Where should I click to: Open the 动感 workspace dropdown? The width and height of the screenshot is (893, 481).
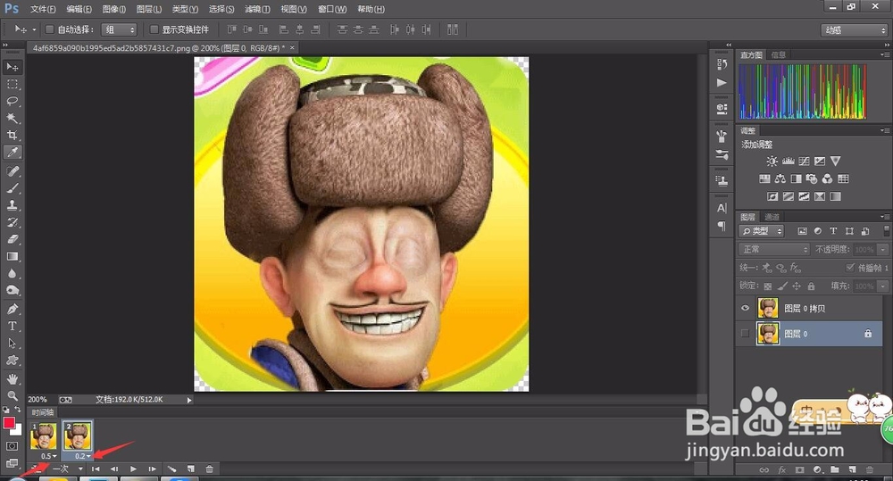point(854,29)
